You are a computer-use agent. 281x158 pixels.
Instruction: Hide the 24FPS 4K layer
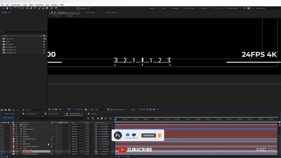coord(2,144)
